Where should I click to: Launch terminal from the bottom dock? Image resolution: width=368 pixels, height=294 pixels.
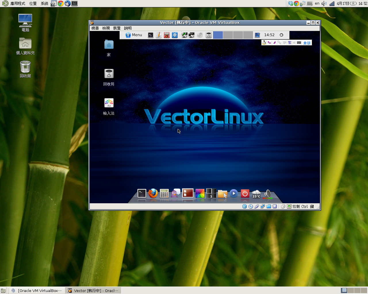(142, 194)
